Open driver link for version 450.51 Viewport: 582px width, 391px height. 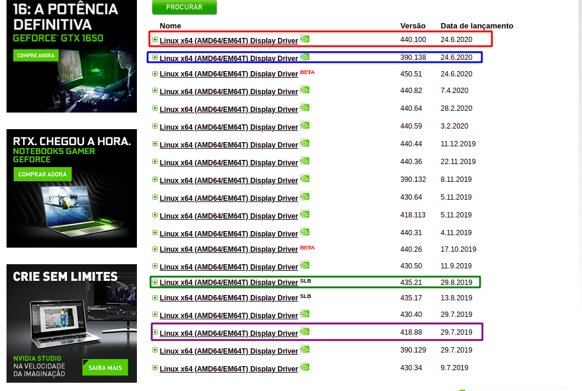pos(228,75)
